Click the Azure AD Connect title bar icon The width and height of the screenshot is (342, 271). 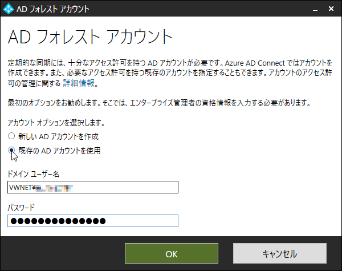click(9, 9)
